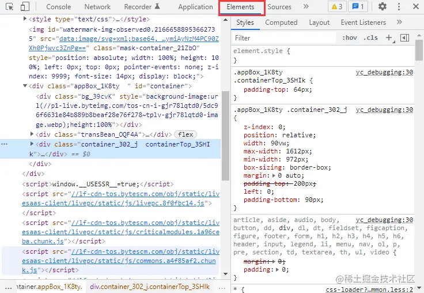Add a new style rule plus icon
424x293 pixels.
(389, 38)
